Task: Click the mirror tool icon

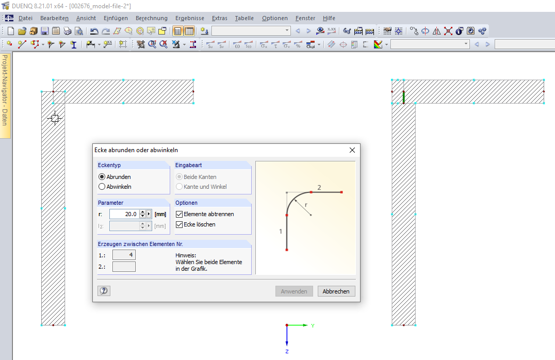Action: tap(437, 31)
